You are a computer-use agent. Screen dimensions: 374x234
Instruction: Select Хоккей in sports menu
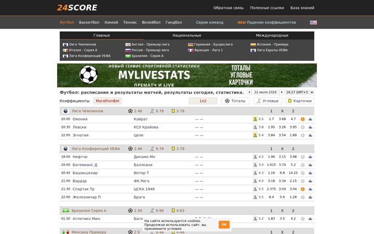point(111,22)
